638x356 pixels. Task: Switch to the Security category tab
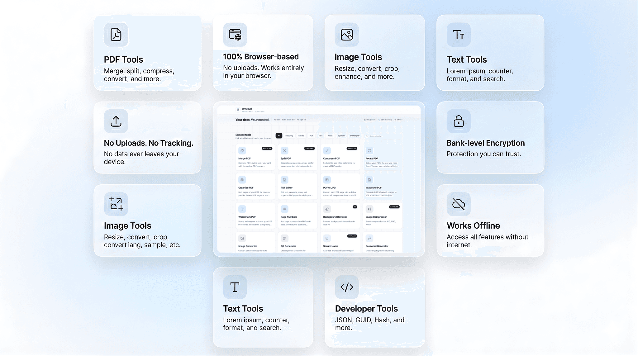pyautogui.click(x=289, y=136)
